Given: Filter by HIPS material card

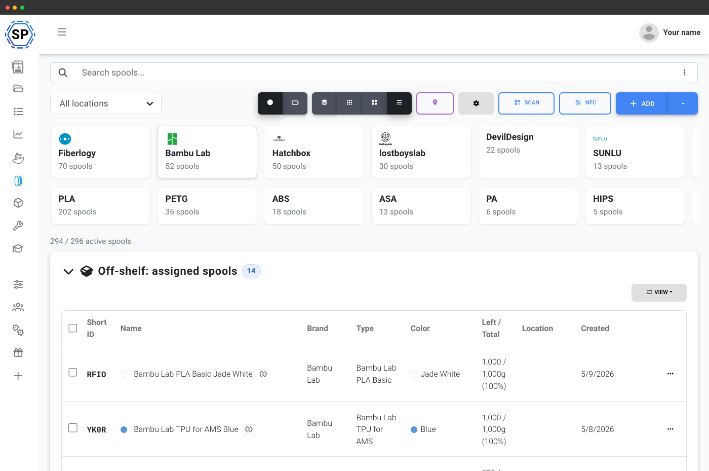Looking at the screenshot, I should coord(635,206).
